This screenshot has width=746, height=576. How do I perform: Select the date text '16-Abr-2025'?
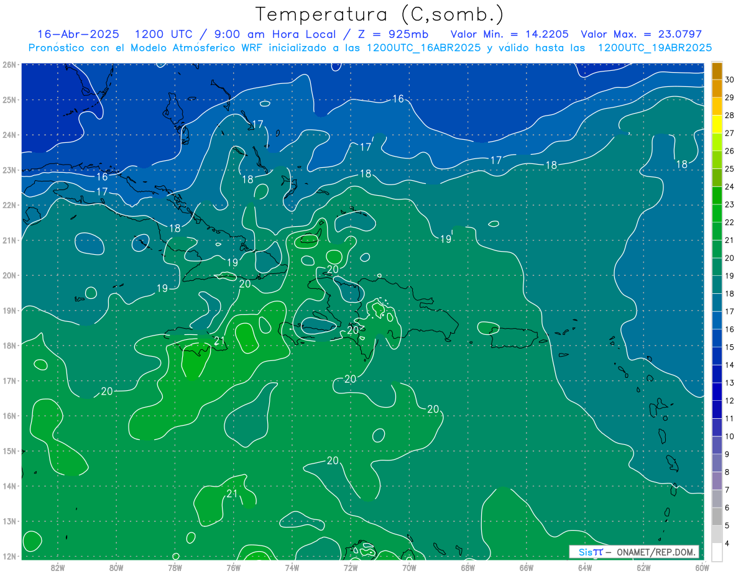point(78,34)
